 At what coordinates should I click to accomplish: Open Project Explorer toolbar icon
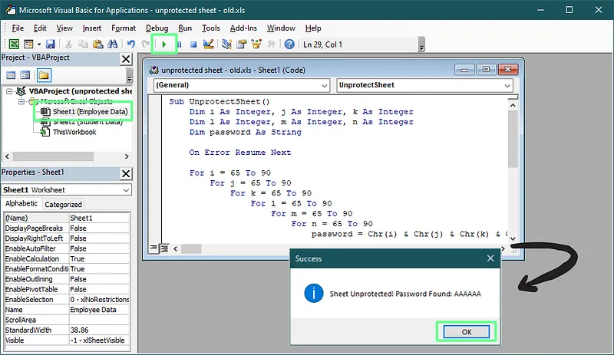coord(226,44)
